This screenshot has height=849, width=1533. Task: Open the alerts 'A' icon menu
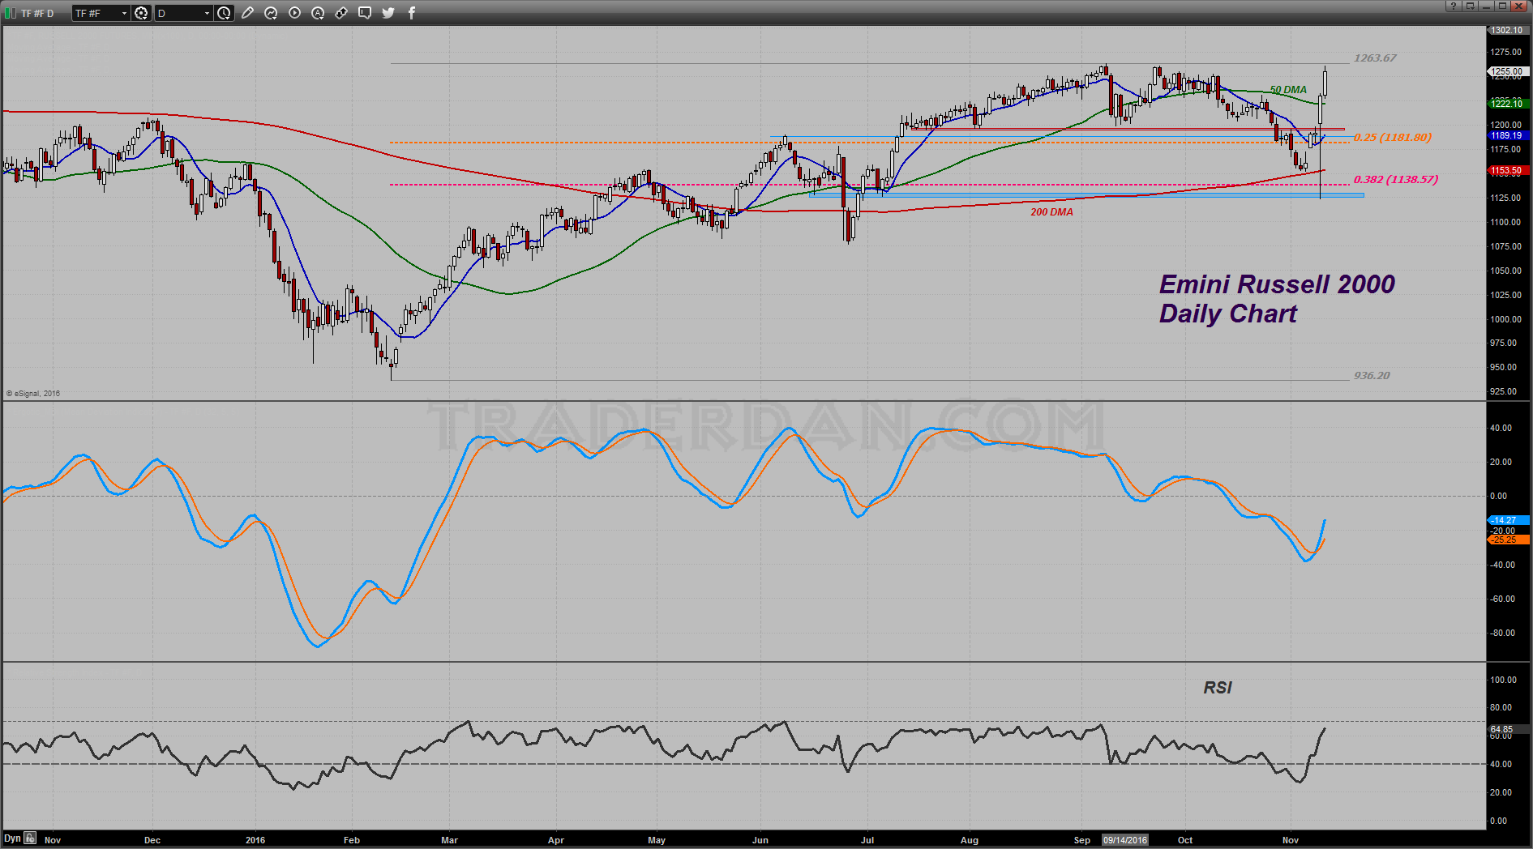[318, 13]
